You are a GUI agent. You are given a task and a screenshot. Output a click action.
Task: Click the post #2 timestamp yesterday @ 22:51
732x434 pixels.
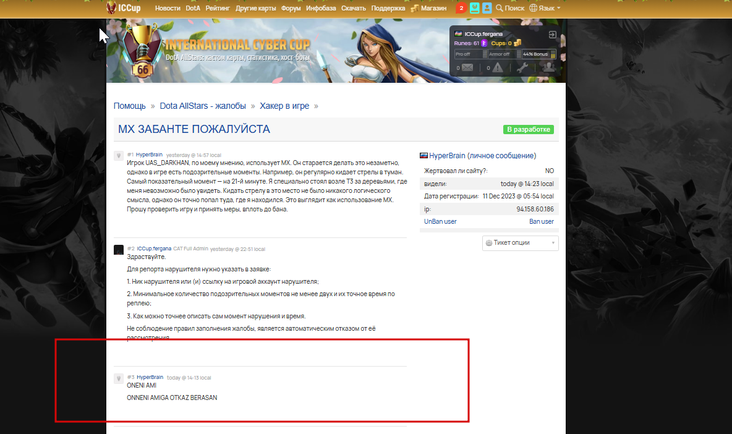tap(237, 249)
